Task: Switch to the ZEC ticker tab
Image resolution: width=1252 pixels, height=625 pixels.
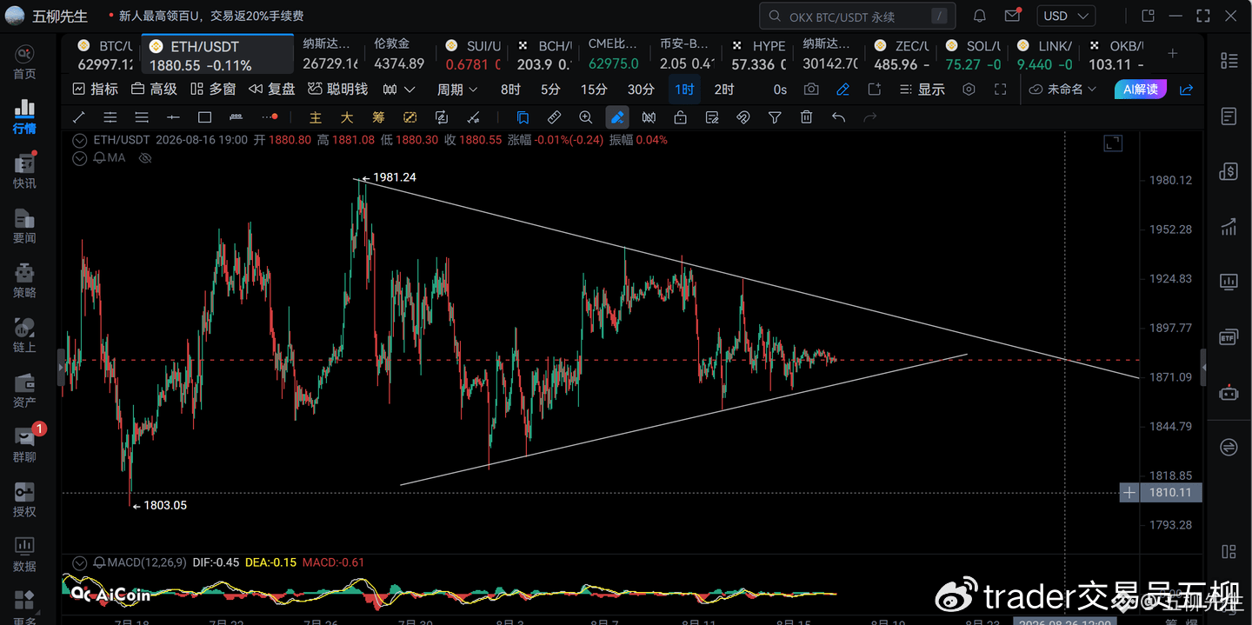Action: pos(902,55)
